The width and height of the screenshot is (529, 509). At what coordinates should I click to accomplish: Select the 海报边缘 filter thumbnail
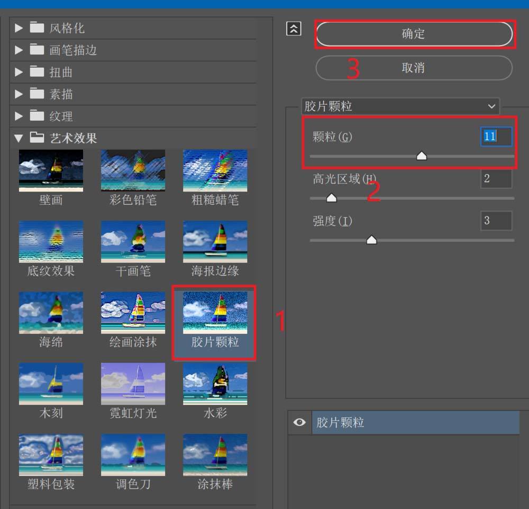tap(215, 241)
